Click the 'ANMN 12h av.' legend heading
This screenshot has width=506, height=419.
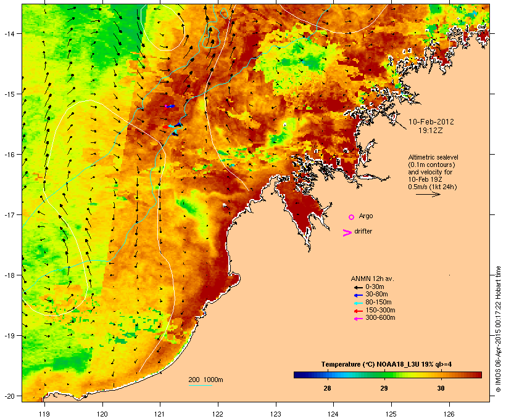click(x=372, y=279)
